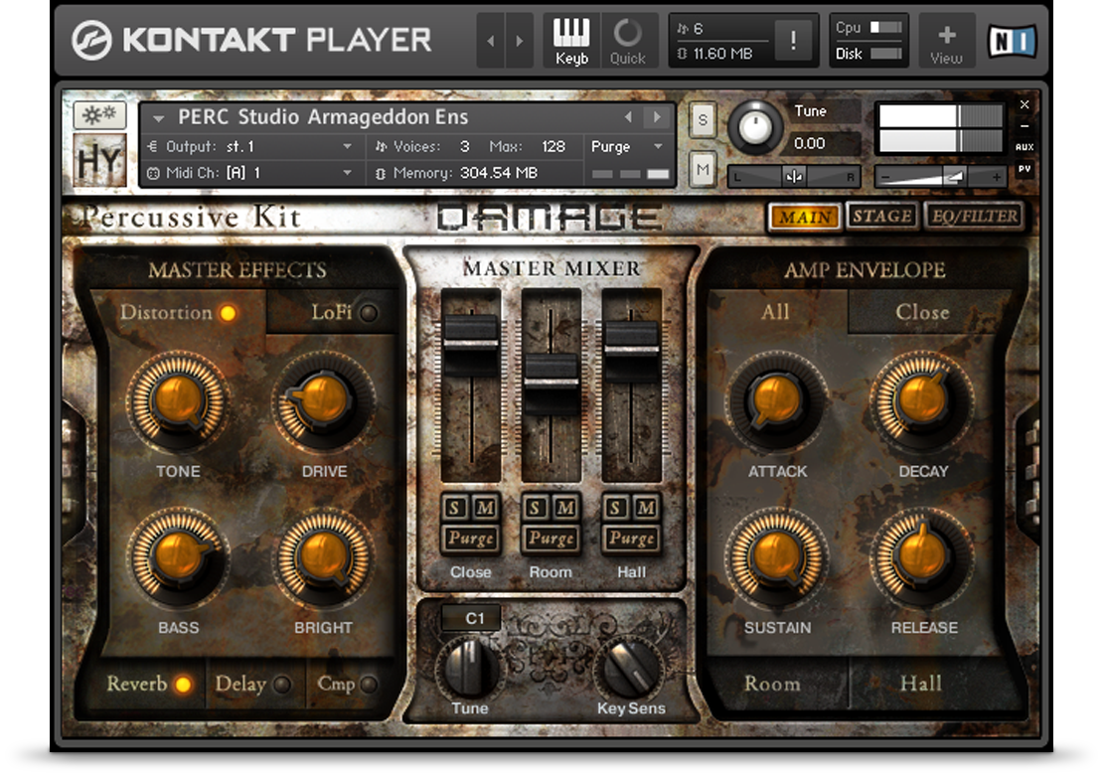Purge the Close mic samples
The width and height of the screenshot is (1103, 777).
coord(471,539)
